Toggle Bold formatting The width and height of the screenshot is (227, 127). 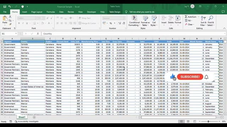[19, 23]
